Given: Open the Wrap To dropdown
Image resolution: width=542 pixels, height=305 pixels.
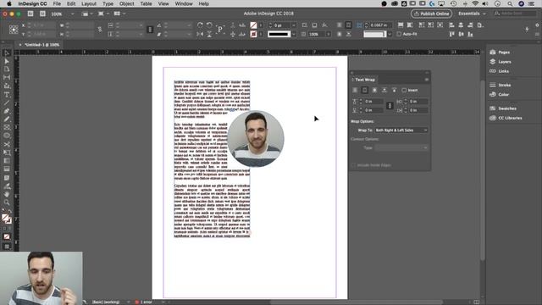Looking at the screenshot, I should point(401,130).
